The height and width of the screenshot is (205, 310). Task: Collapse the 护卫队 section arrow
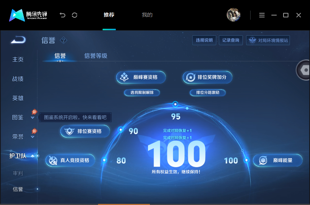click(x=33, y=156)
